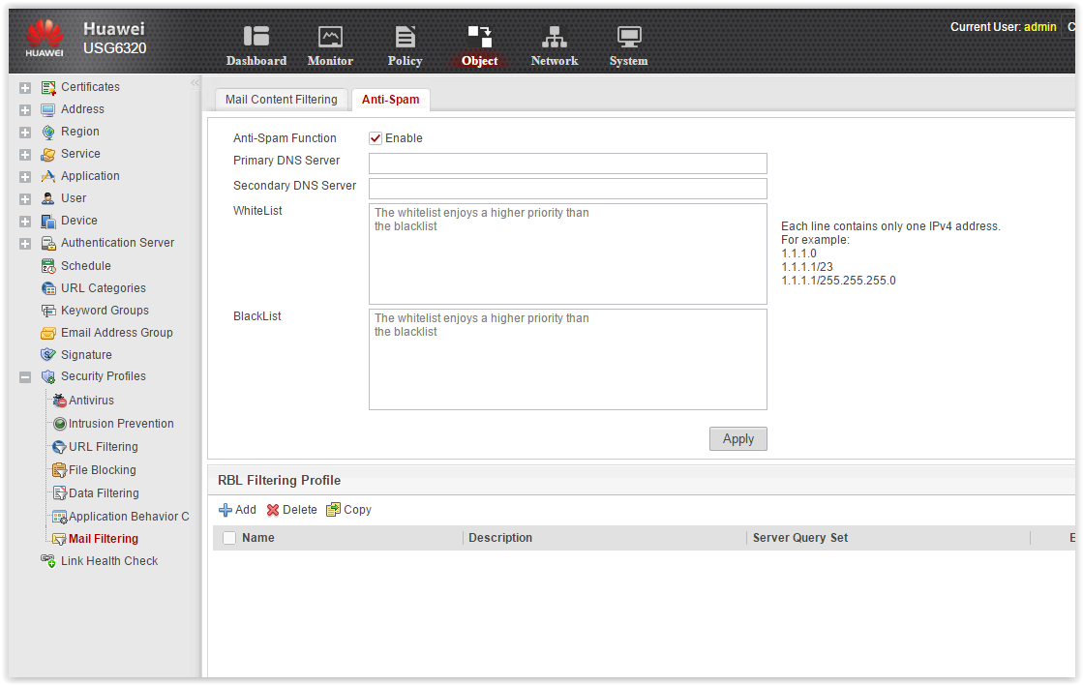Click the Security Profiles shield icon
1083x685 pixels.
pyautogui.click(x=48, y=377)
